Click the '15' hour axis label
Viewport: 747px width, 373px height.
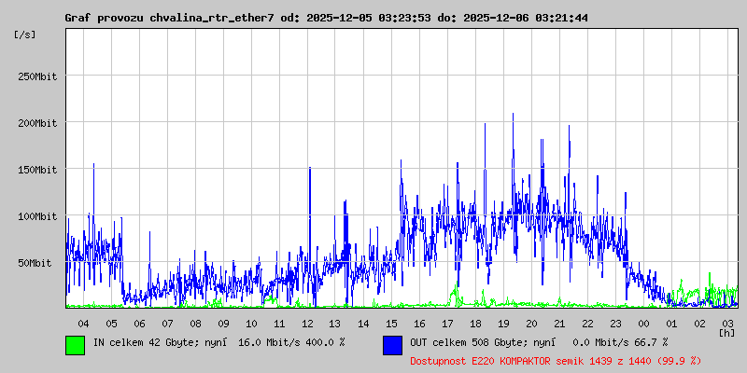pos(391,324)
